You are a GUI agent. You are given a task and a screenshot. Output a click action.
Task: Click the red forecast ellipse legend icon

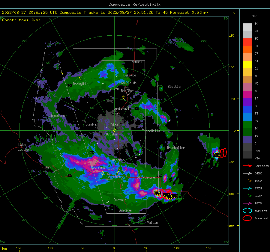pyautogui.click(x=247, y=218)
